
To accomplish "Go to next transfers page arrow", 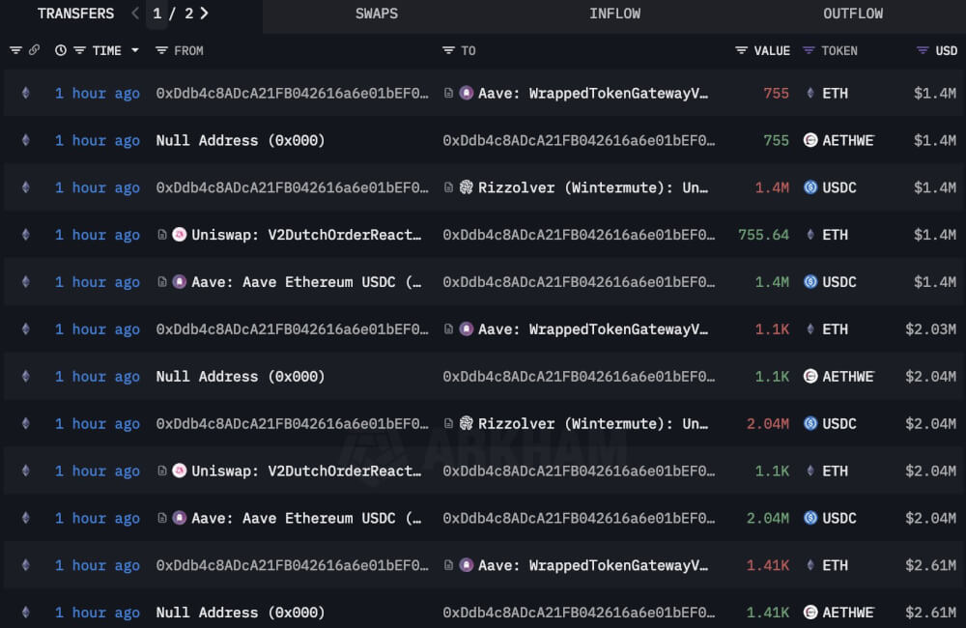I will (205, 13).
